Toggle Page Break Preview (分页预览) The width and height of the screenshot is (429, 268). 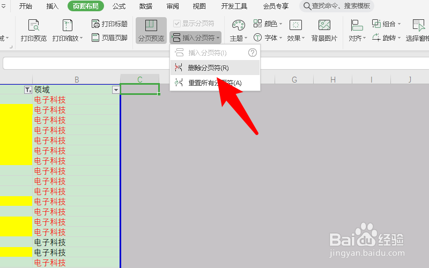(151, 31)
